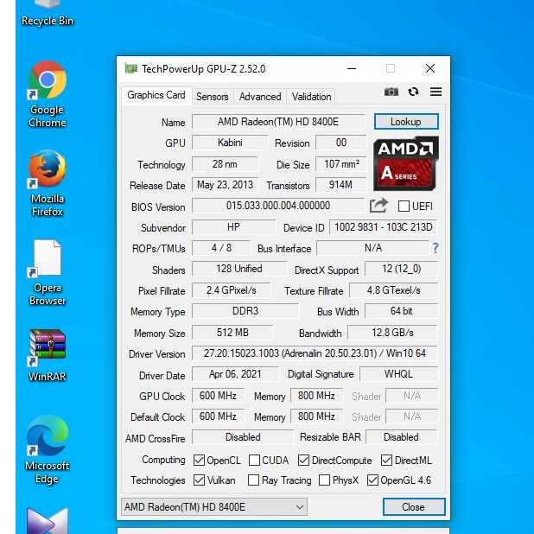Toggle the OpenGL 4.6 checkbox

pos(372,480)
